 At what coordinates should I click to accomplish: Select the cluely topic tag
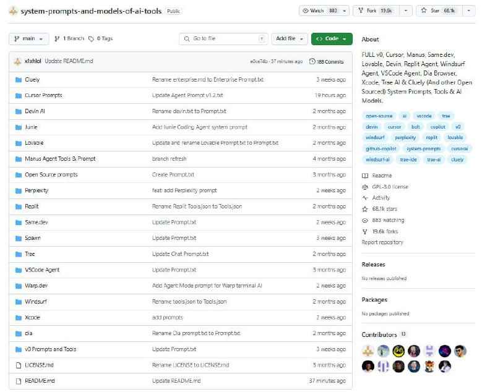[457, 160]
